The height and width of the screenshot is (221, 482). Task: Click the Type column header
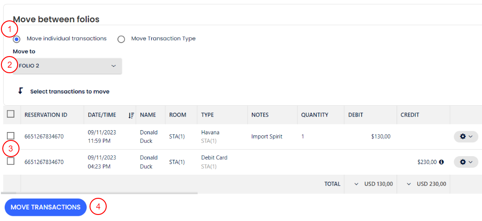207,115
